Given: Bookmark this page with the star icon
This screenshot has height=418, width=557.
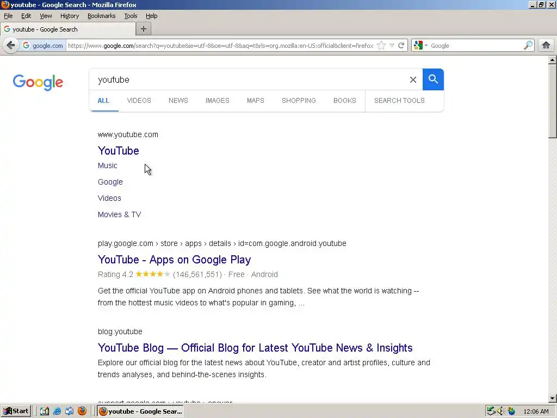Looking at the screenshot, I should 381,46.
